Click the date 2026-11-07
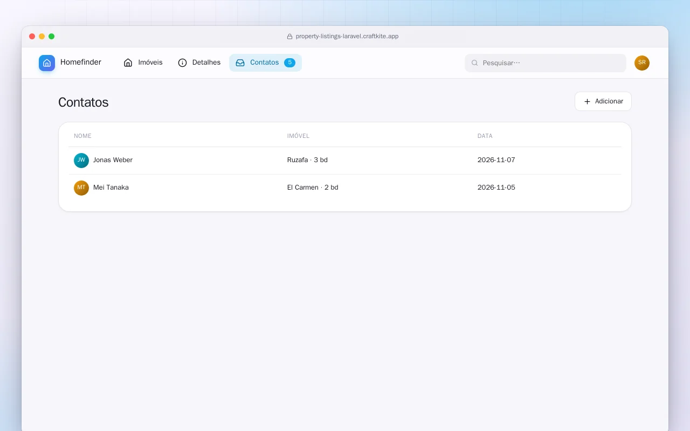690x431 pixels. [496, 160]
